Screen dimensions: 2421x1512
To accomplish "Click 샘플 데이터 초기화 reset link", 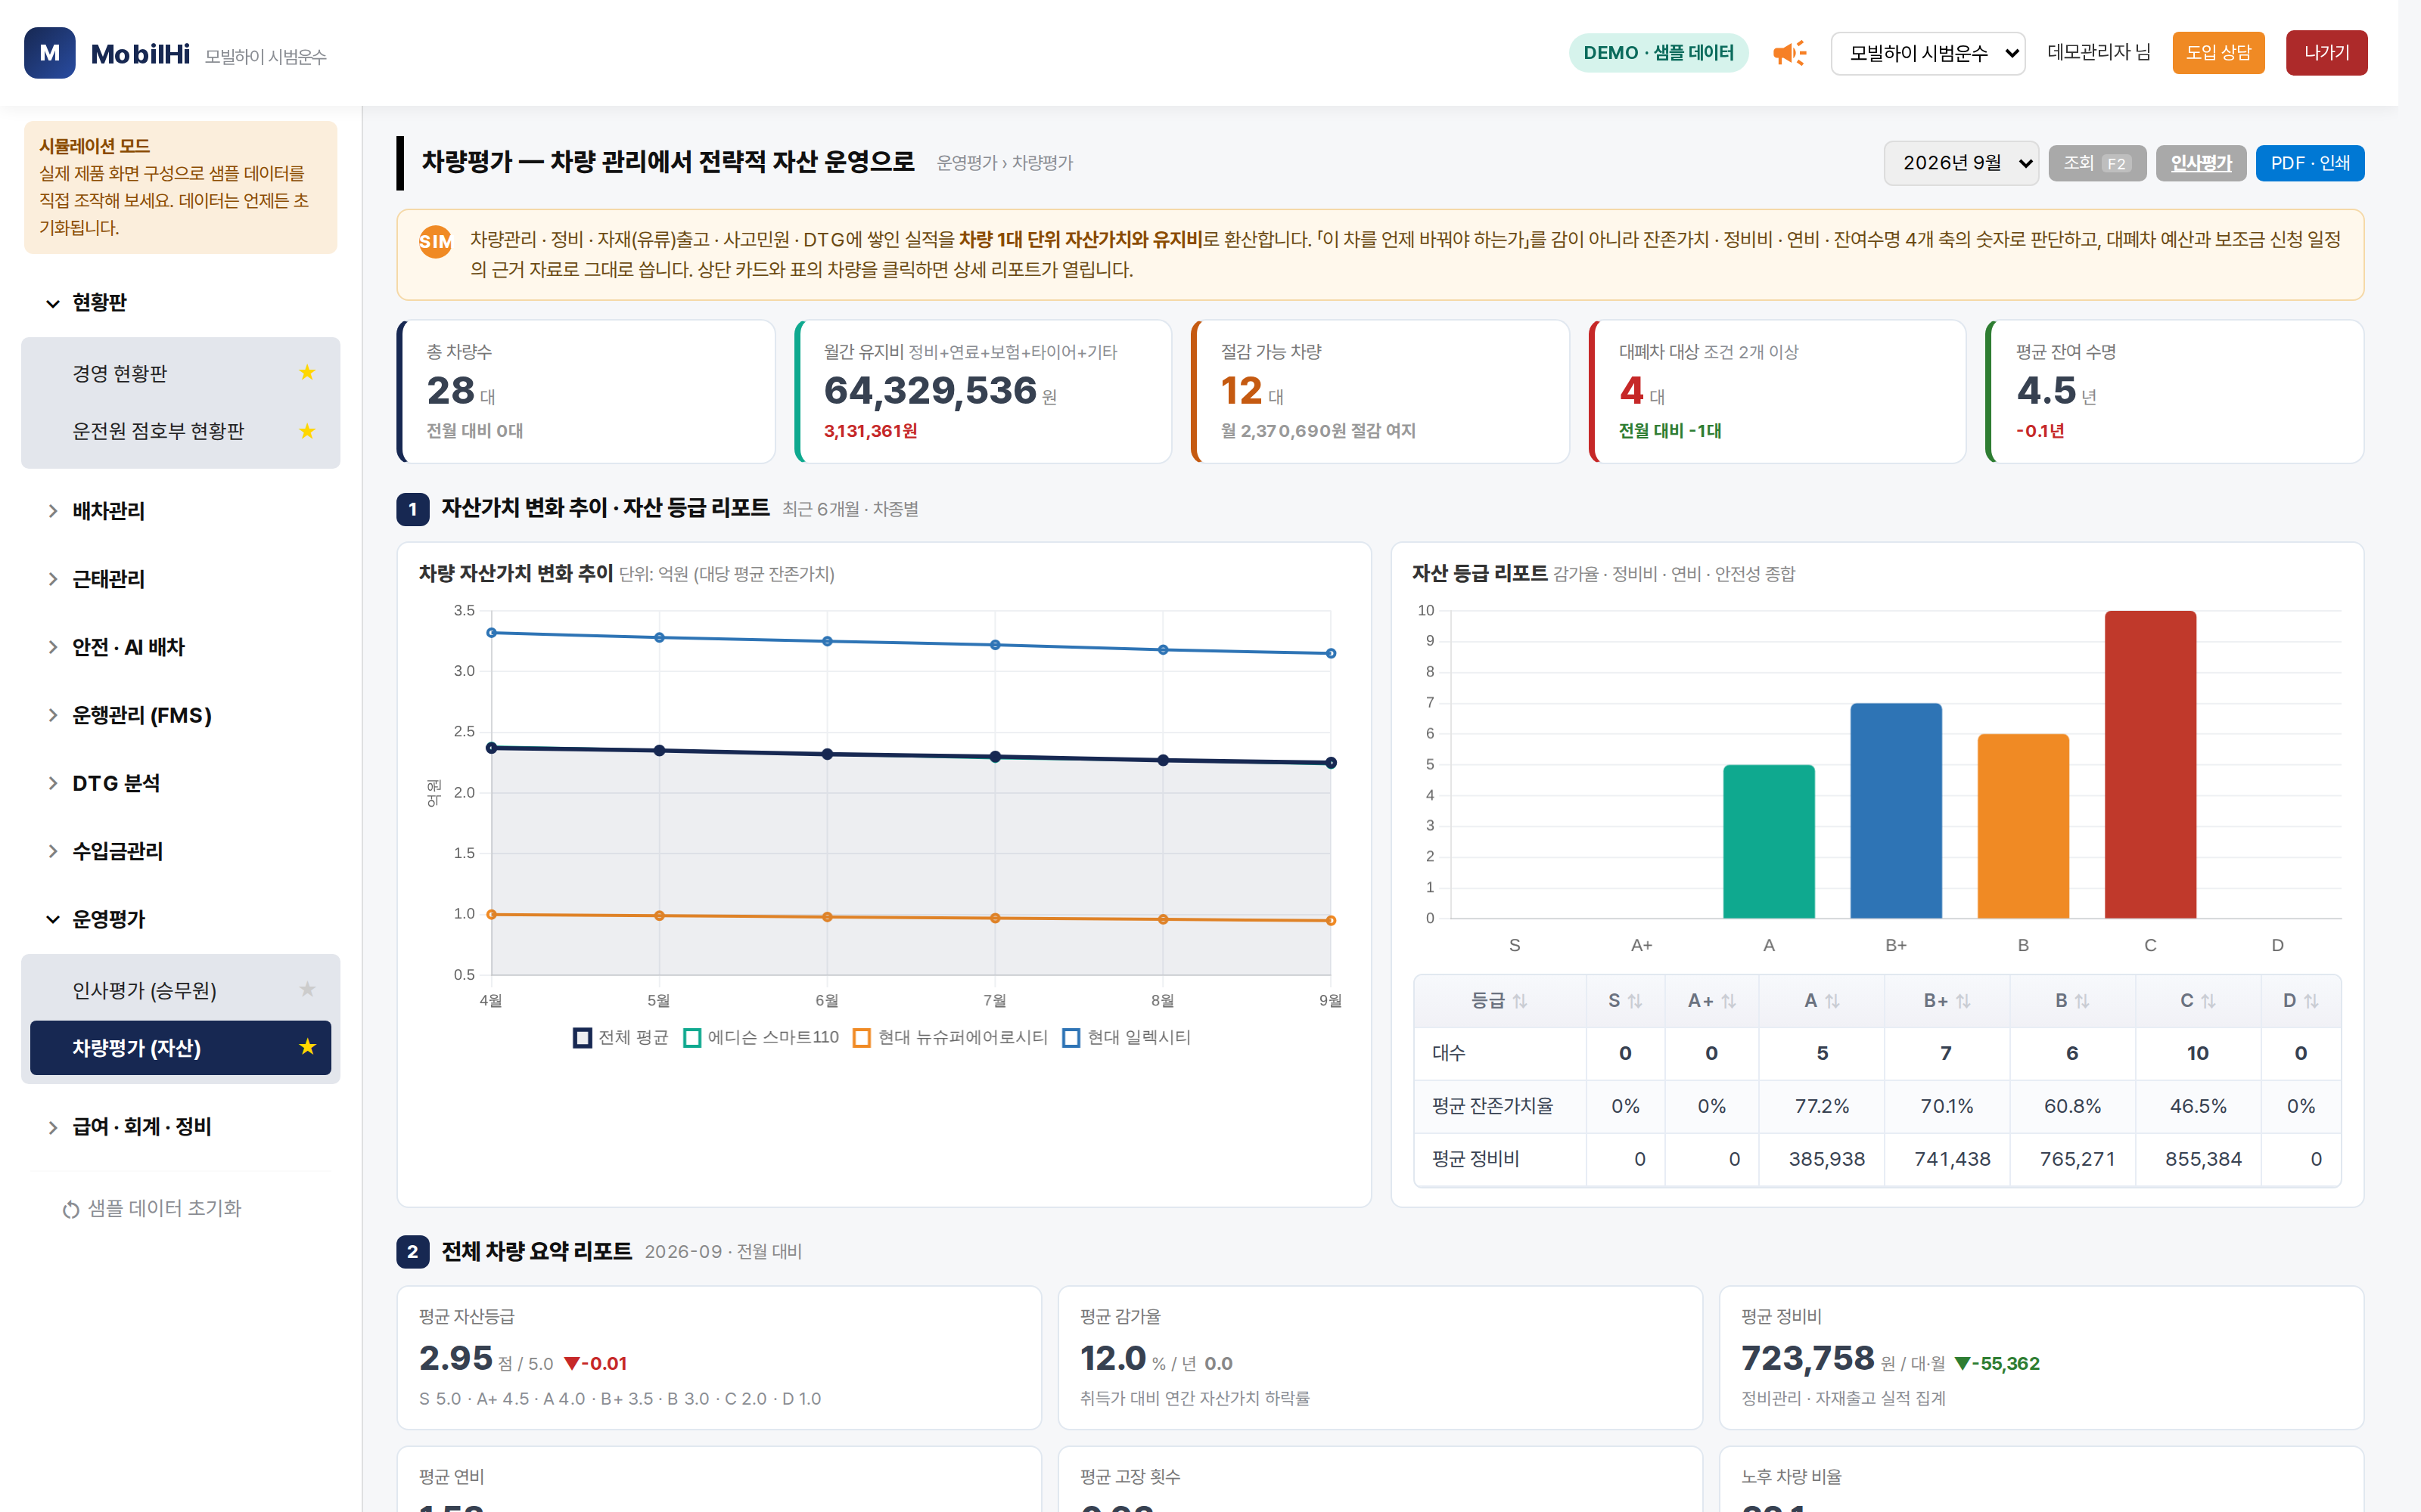I will point(152,1209).
